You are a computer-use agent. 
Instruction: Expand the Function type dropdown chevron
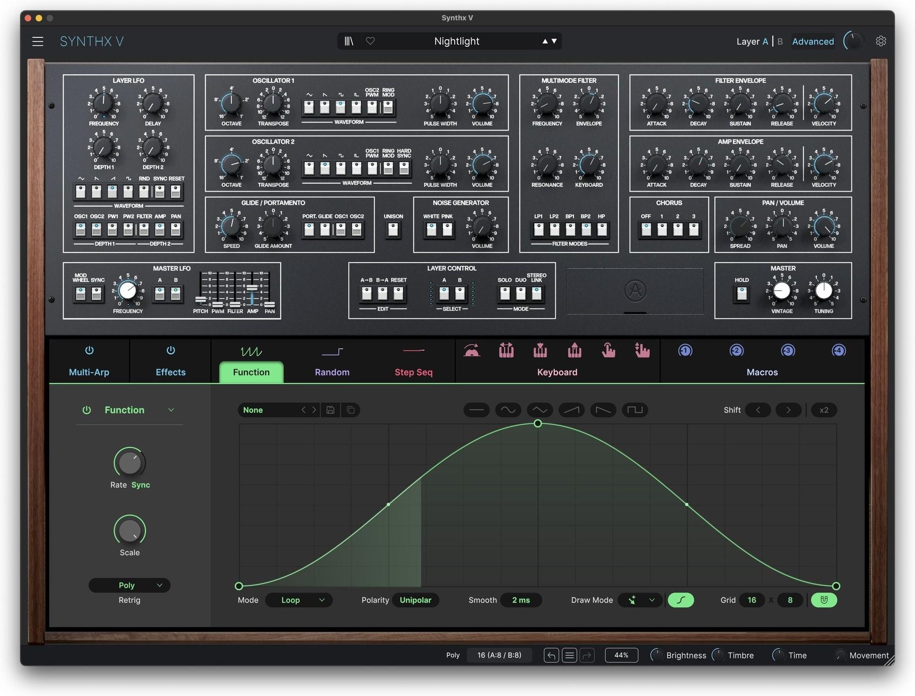(x=171, y=410)
